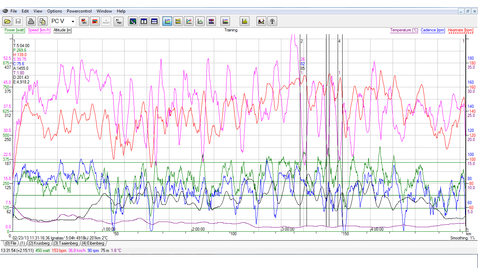Viewport: 478px width, 268px height.
Task: Open the File menu
Action: click(x=14, y=11)
